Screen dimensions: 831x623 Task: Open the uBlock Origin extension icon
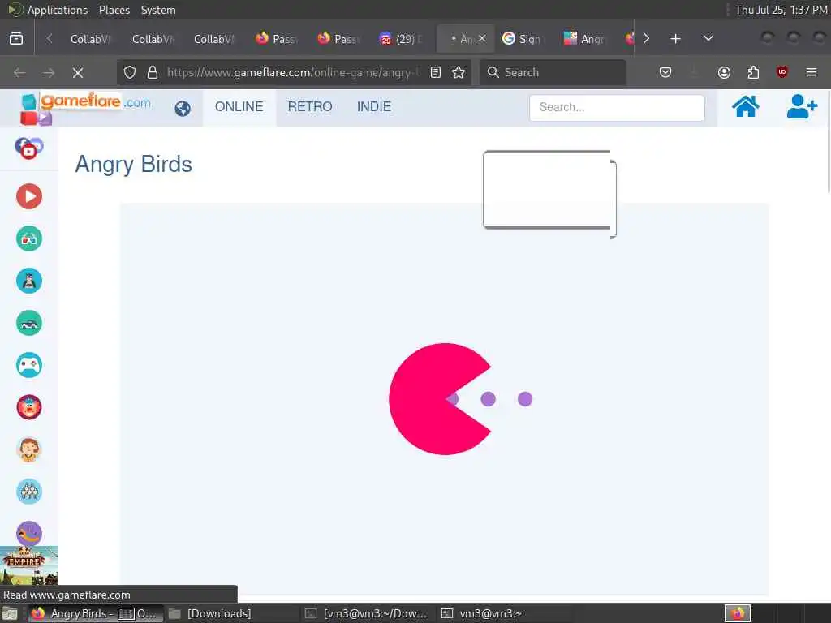coord(782,72)
